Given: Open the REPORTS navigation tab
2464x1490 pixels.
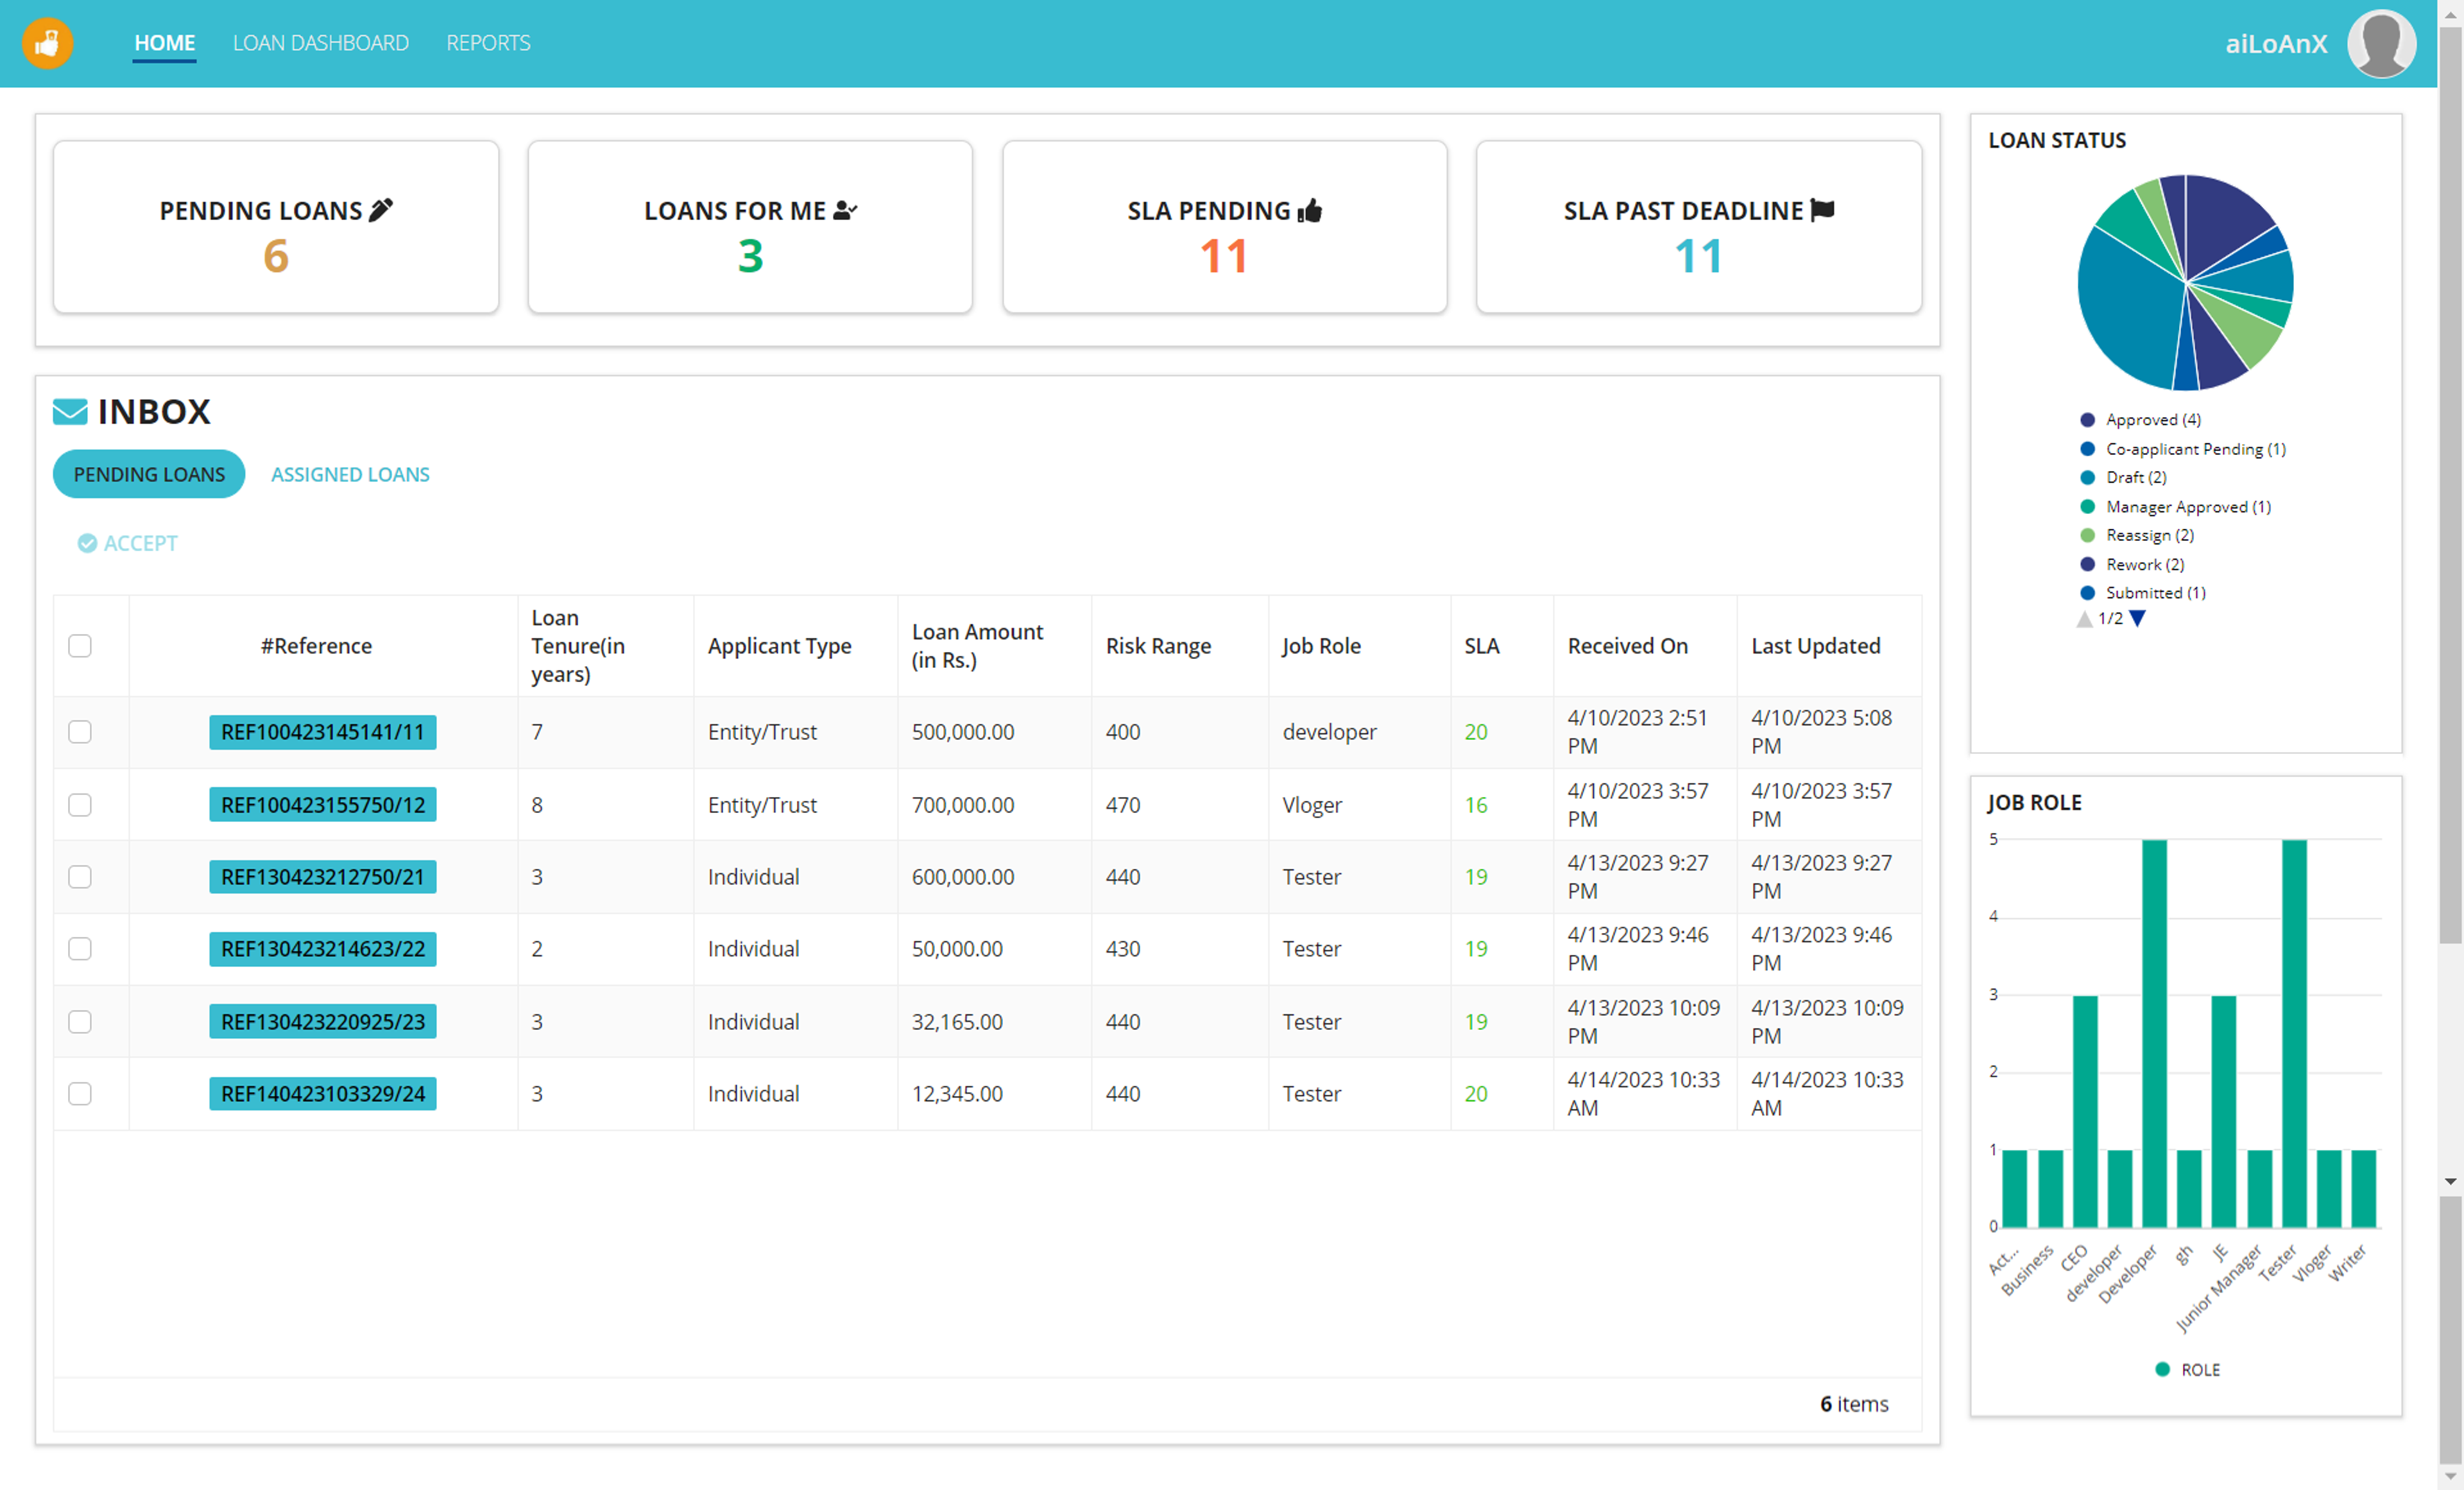Looking at the screenshot, I should point(488,43).
